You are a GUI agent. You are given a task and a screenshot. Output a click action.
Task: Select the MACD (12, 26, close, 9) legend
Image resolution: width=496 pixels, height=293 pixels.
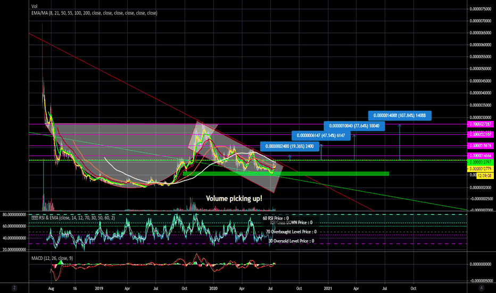point(52,258)
